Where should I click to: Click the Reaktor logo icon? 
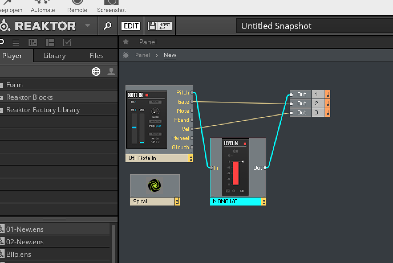coord(5,26)
